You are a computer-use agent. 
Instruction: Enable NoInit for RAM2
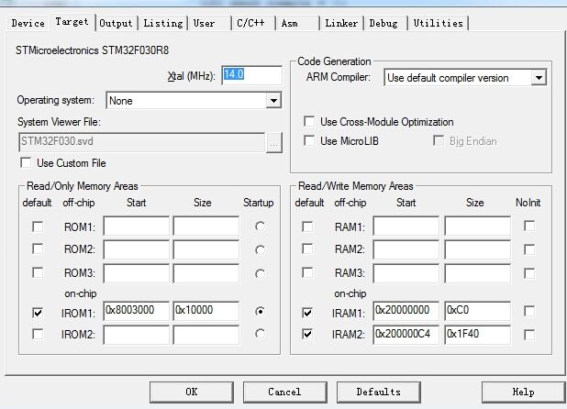click(529, 249)
